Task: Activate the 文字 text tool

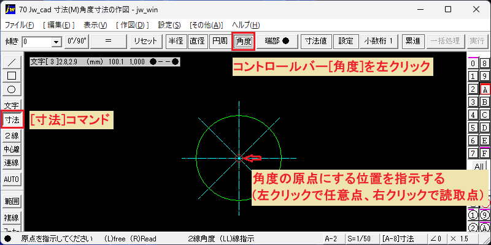Action: [12, 105]
